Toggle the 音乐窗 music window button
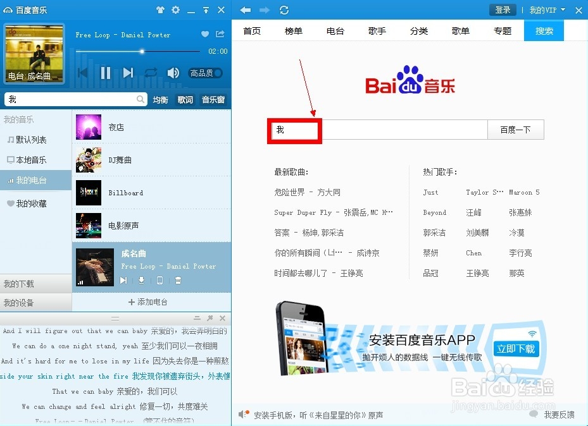Viewport: 588px width, 426px height. pos(213,100)
